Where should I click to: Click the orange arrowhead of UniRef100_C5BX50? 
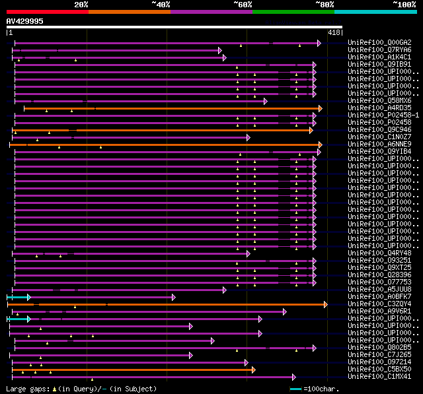[254, 370]
